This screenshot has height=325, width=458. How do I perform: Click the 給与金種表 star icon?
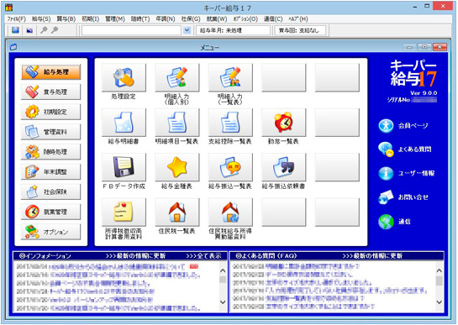pyautogui.click(x=177, y=167)
